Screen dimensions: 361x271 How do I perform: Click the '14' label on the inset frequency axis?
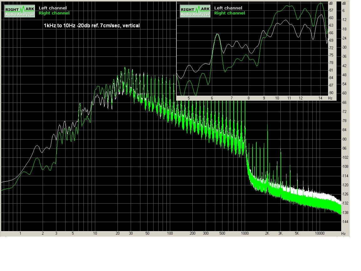[320, 98]
